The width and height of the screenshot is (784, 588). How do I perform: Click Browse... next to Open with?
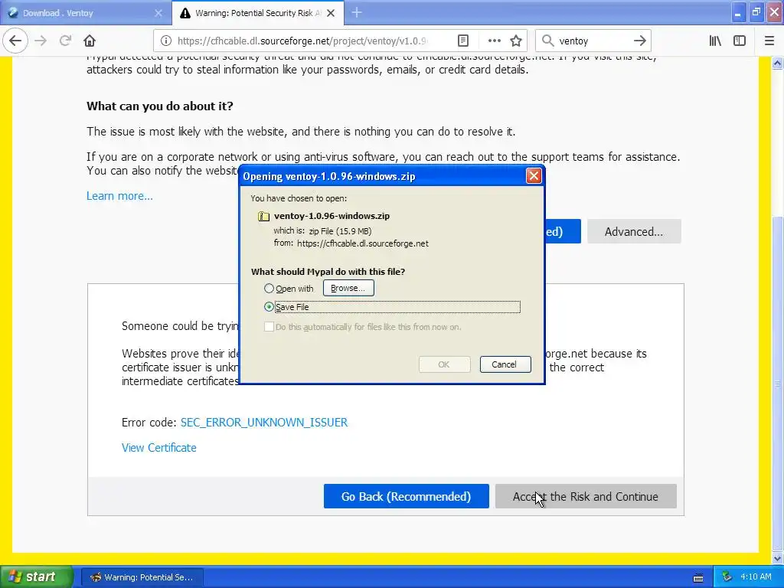tap(348, 288)
